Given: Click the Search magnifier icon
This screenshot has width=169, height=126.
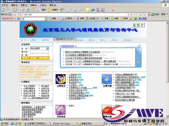Looking at the screenshot, I should pyautogui.click(x=39, y=10).
